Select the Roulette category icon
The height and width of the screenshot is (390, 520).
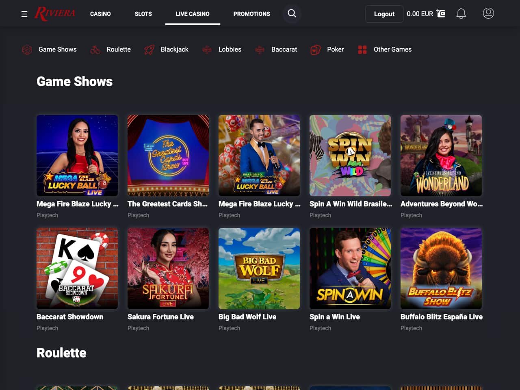[95, 50]
